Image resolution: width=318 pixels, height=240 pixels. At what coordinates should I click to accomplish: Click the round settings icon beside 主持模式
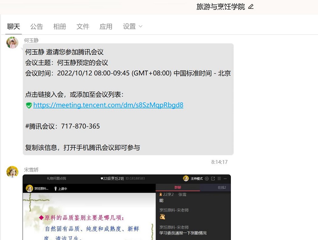[207, 179]
